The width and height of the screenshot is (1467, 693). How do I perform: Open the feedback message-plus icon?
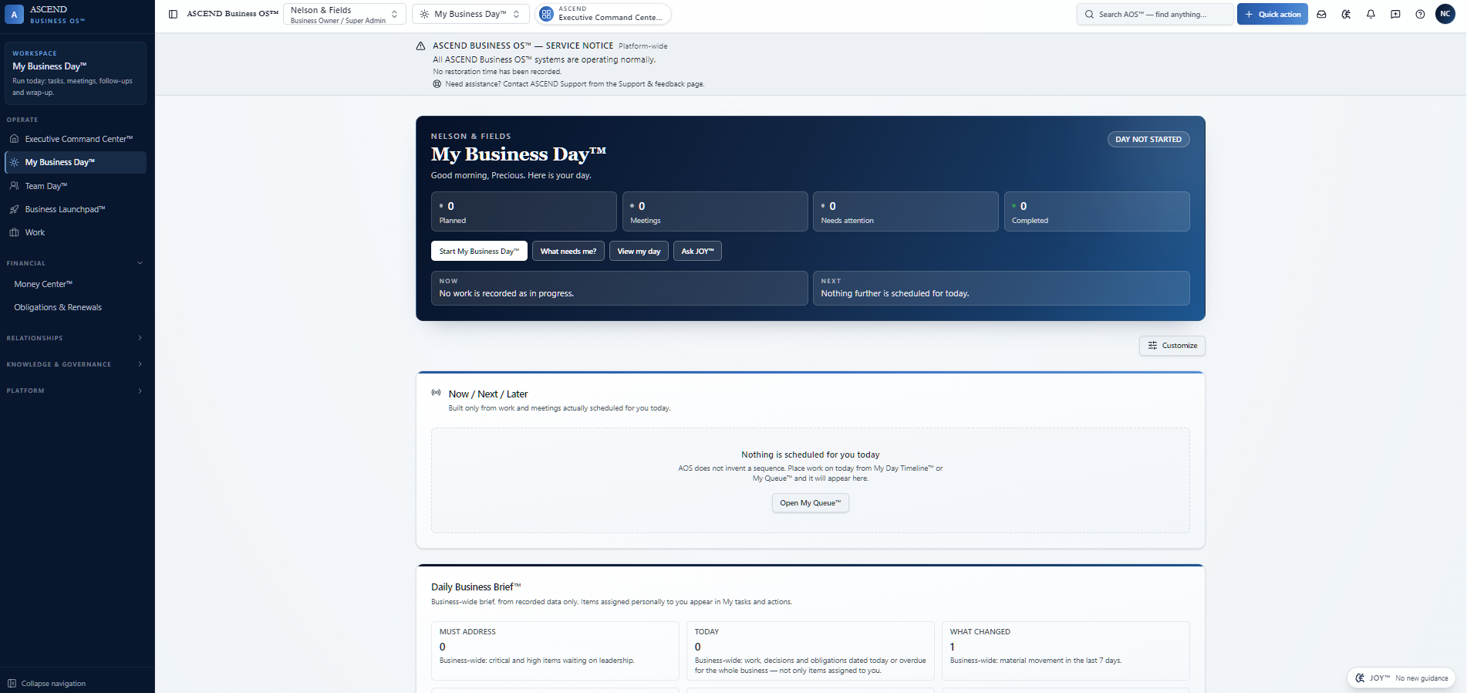[x=1395, y=14]
